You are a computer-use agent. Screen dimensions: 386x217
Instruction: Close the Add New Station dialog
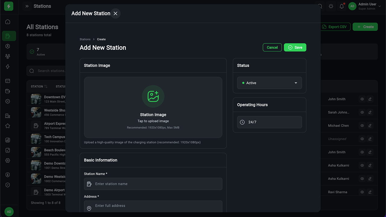tap(115, 14)
